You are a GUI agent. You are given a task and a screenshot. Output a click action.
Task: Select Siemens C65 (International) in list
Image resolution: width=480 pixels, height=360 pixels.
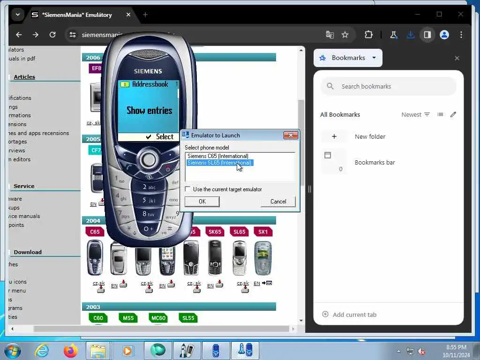coord(217,156)
